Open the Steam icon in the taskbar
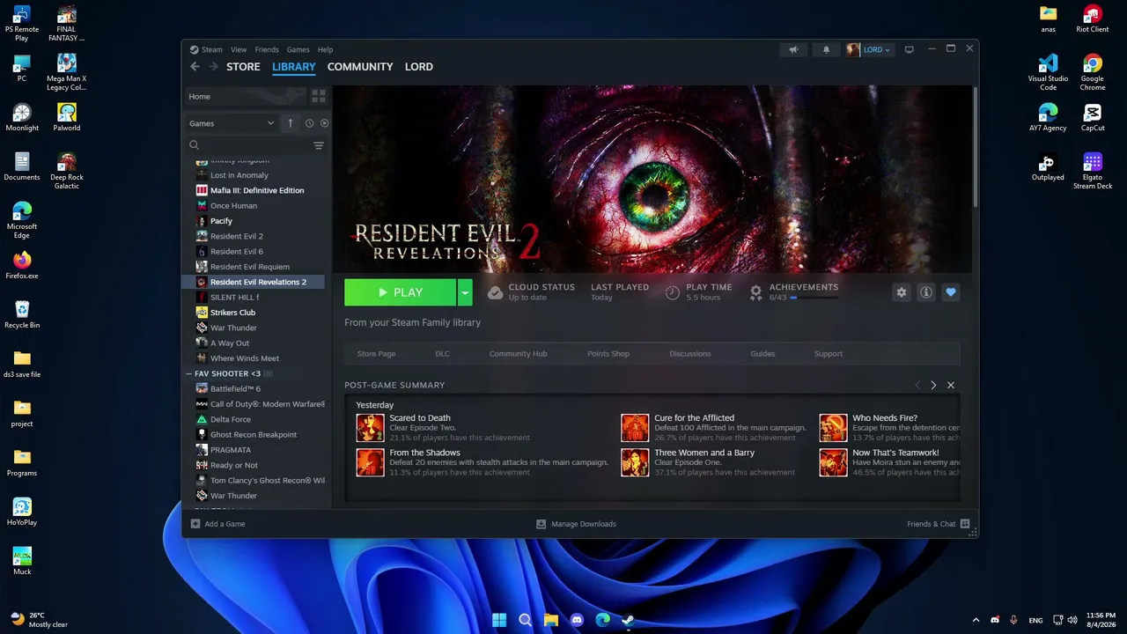The height and width of the screenshot is (634, 1127). click(x=628, y=620)
